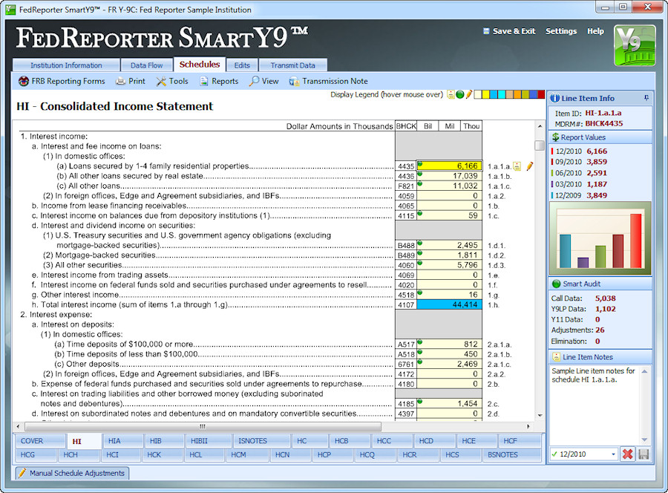Click Save & Exit
This screenshot has height=493, width=668.
(509, 31)
